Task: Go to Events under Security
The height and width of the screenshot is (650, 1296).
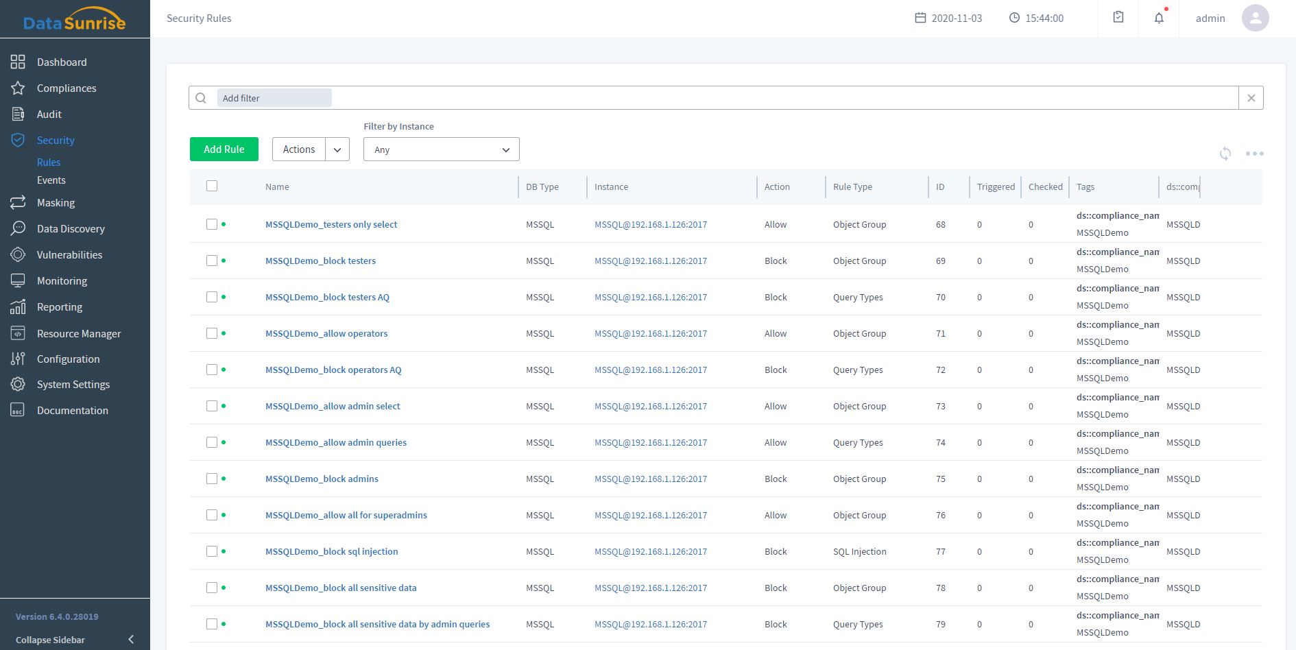Action: pyautogui.click(x=51, y=180)
